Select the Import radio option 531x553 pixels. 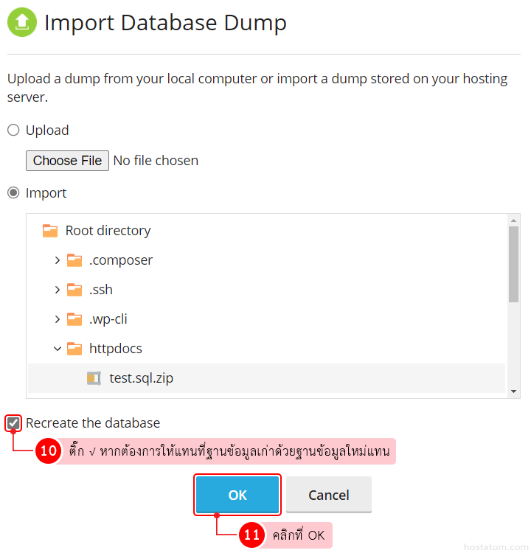pos(13,193)
